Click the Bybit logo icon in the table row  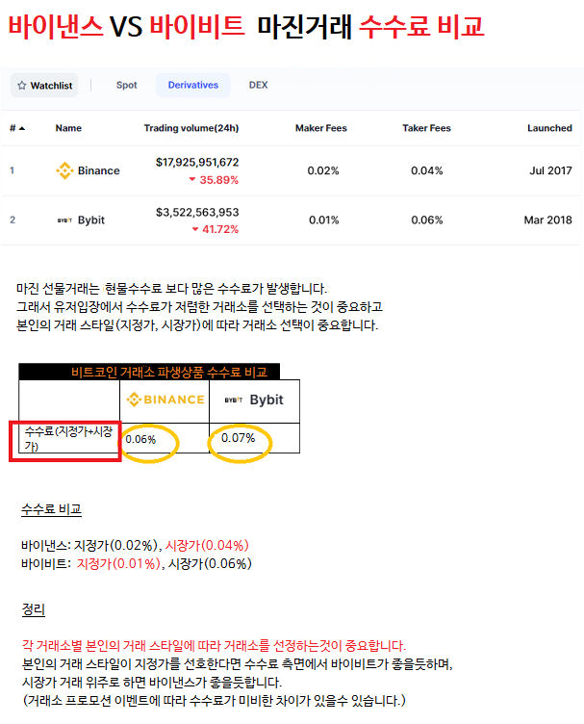pyautogui.click(x=64, y=220)
